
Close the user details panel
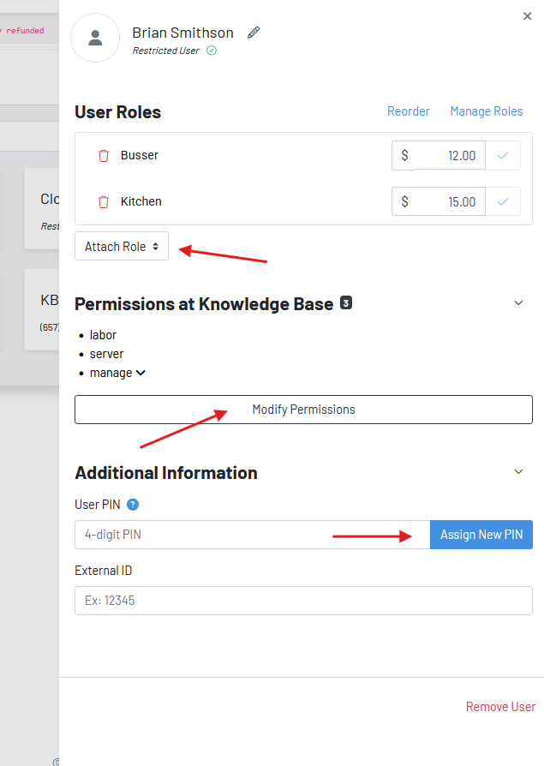[x=528, y=15]
